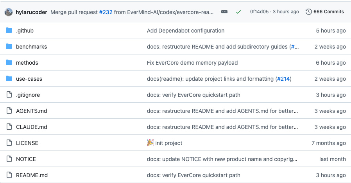Open the AGENTS.md file
The width and height of the screenshot is (351, 183).
32,111
